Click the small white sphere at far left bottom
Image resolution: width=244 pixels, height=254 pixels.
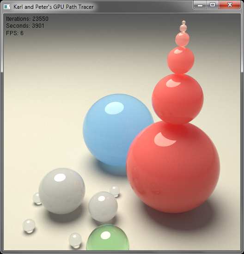[29, 225]
